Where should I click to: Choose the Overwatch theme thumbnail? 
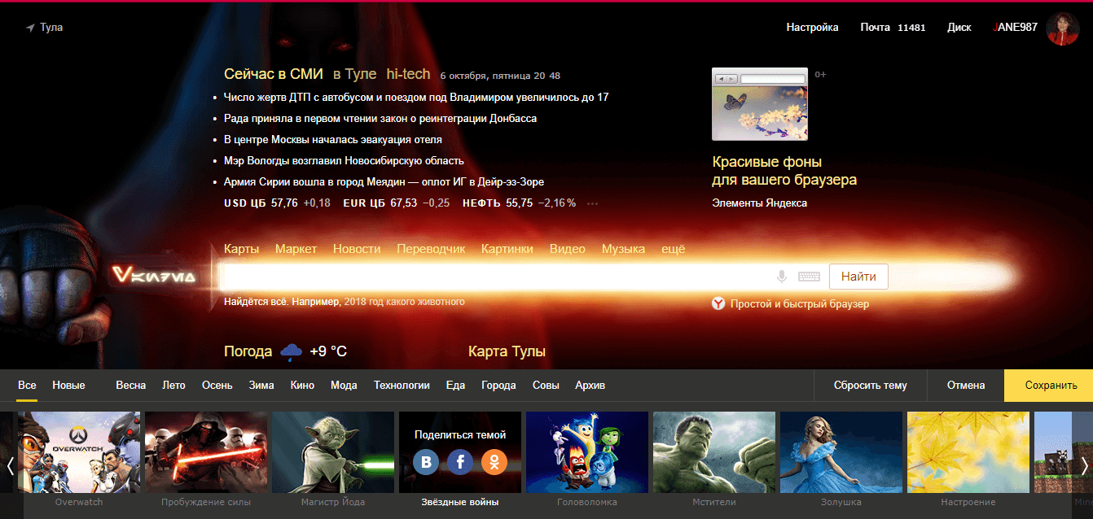79,452
